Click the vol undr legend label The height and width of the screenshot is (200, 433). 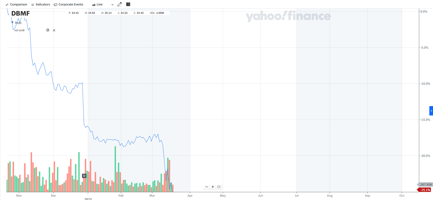(x=20, y=30)
